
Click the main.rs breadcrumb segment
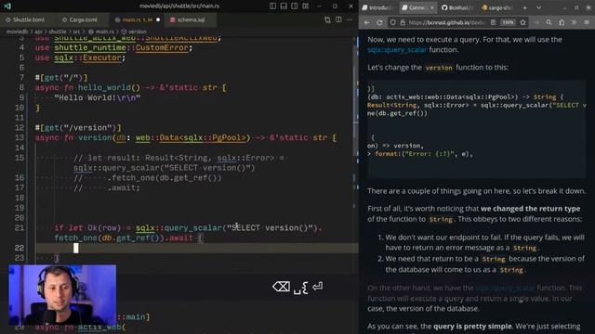(101, 32)
